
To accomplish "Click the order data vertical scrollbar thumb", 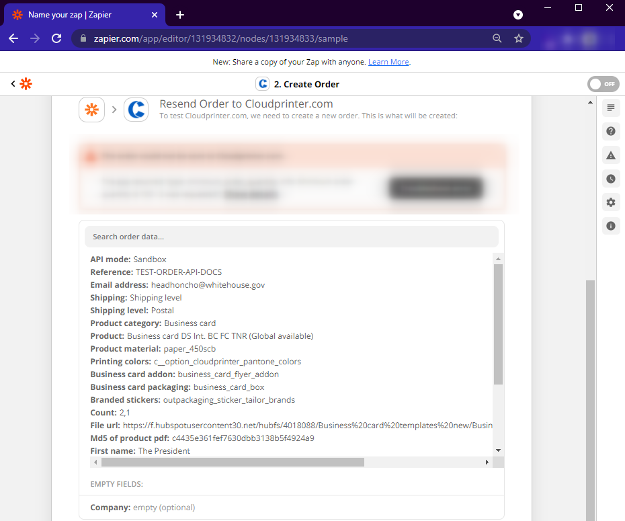I will click(498, 325).
